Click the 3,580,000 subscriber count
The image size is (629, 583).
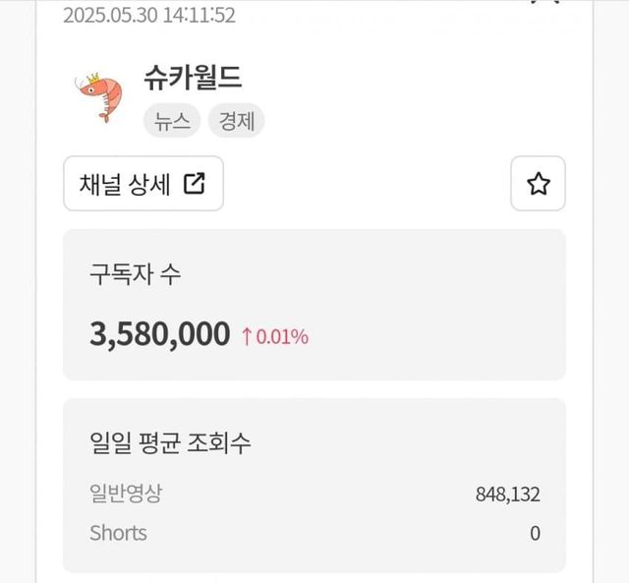point(159,334)
